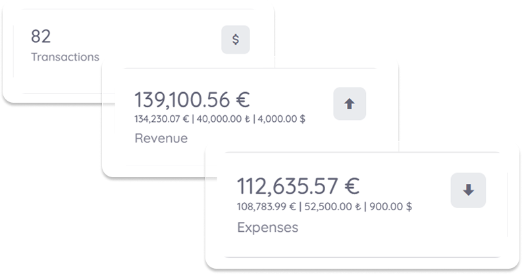Click the up arrow icon beside Revenue

click(x=349, y=103)
